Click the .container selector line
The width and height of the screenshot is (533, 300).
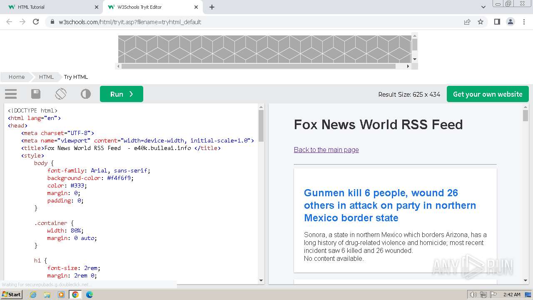click(54, 223)
